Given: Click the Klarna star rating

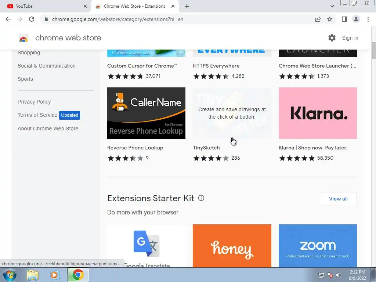Looking at the screenshot, I should point(297,158).
